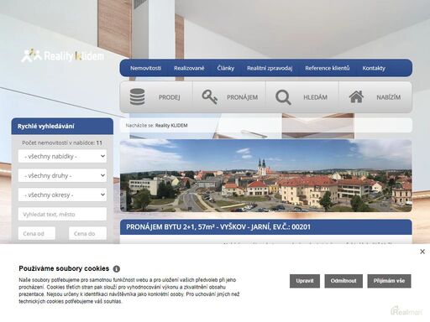This screenshot has height=322, width=430.
Task: Open the Nemovitosti menu item
Action: [145, 68]
